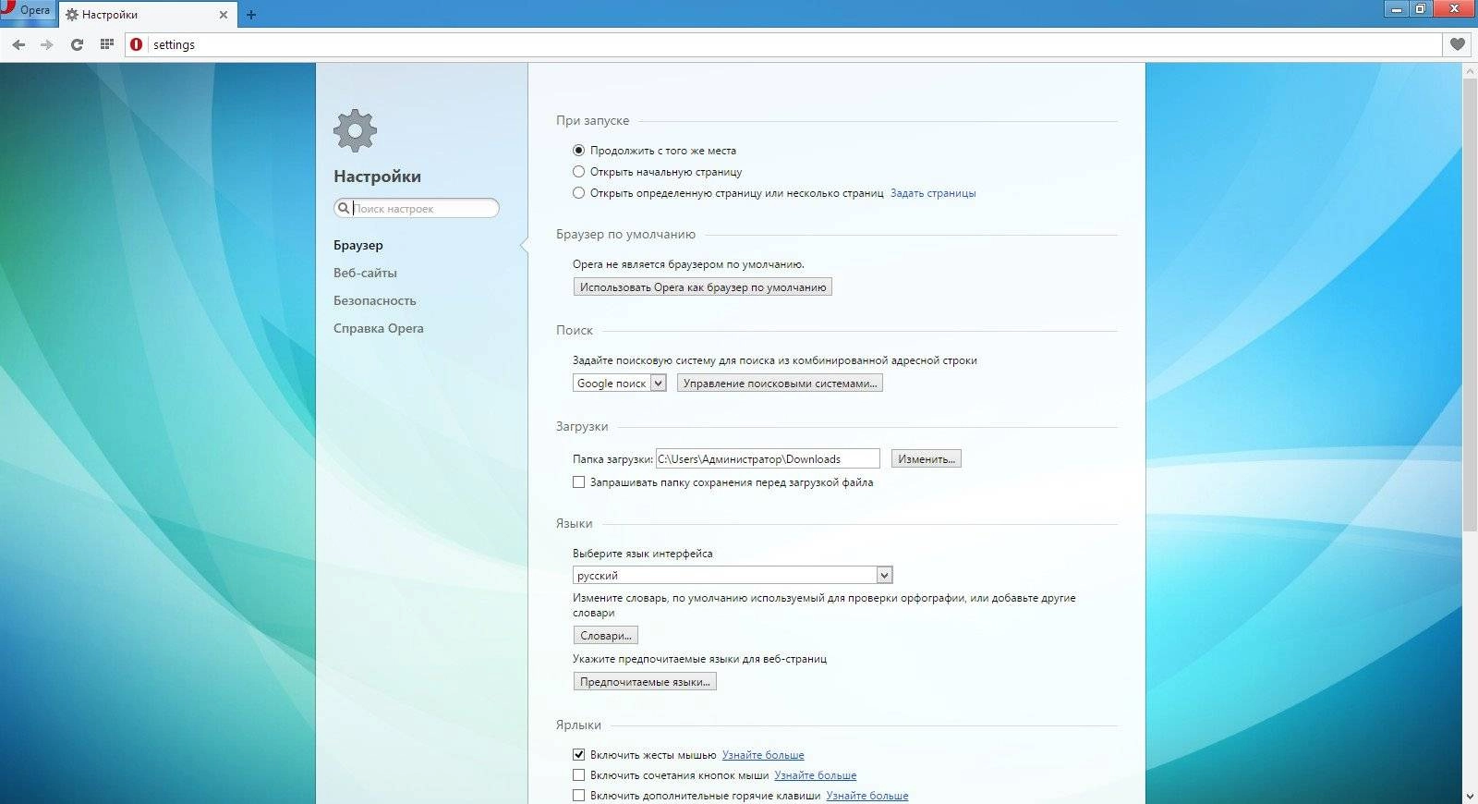Switch to the Настройки tab
The height and width of the screenshot is (804, 1478).
(x=146, y=15)
